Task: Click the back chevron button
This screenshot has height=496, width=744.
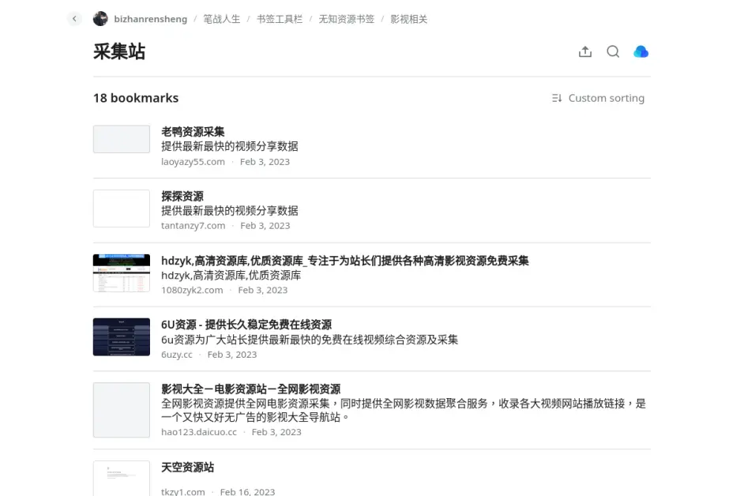Action: pos(74,19)
